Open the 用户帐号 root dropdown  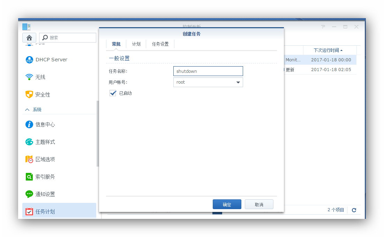click(208, 82)
